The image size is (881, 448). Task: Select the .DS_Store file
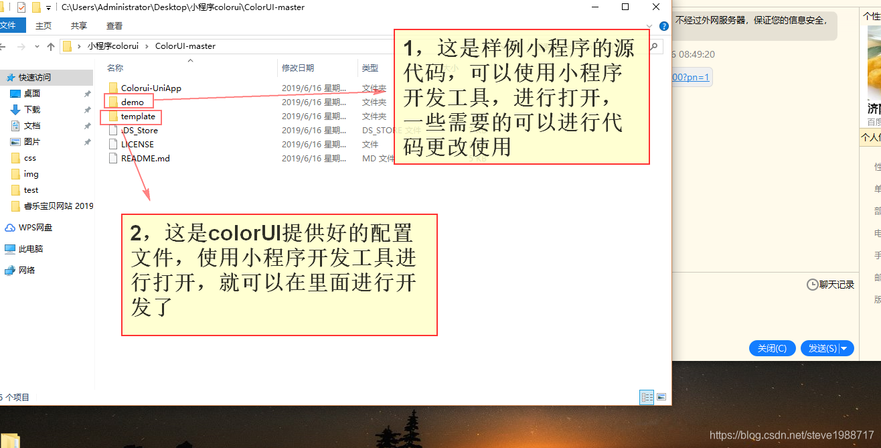point(139,130)
